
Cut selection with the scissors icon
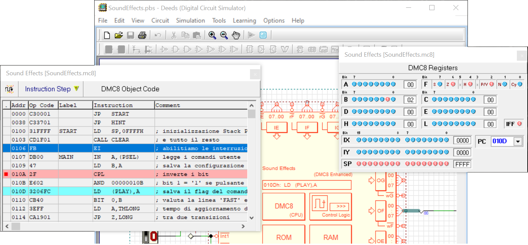coord(174,35)
